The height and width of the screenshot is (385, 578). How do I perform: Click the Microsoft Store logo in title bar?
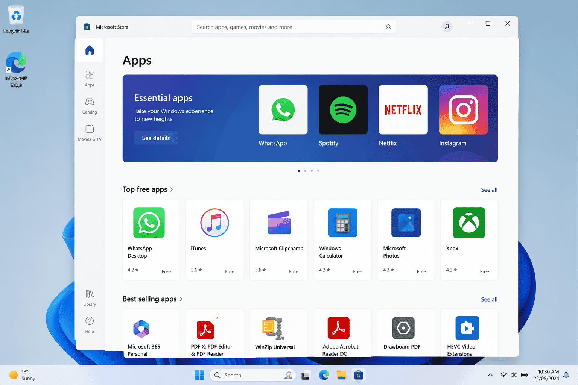[x=87, y=27]
